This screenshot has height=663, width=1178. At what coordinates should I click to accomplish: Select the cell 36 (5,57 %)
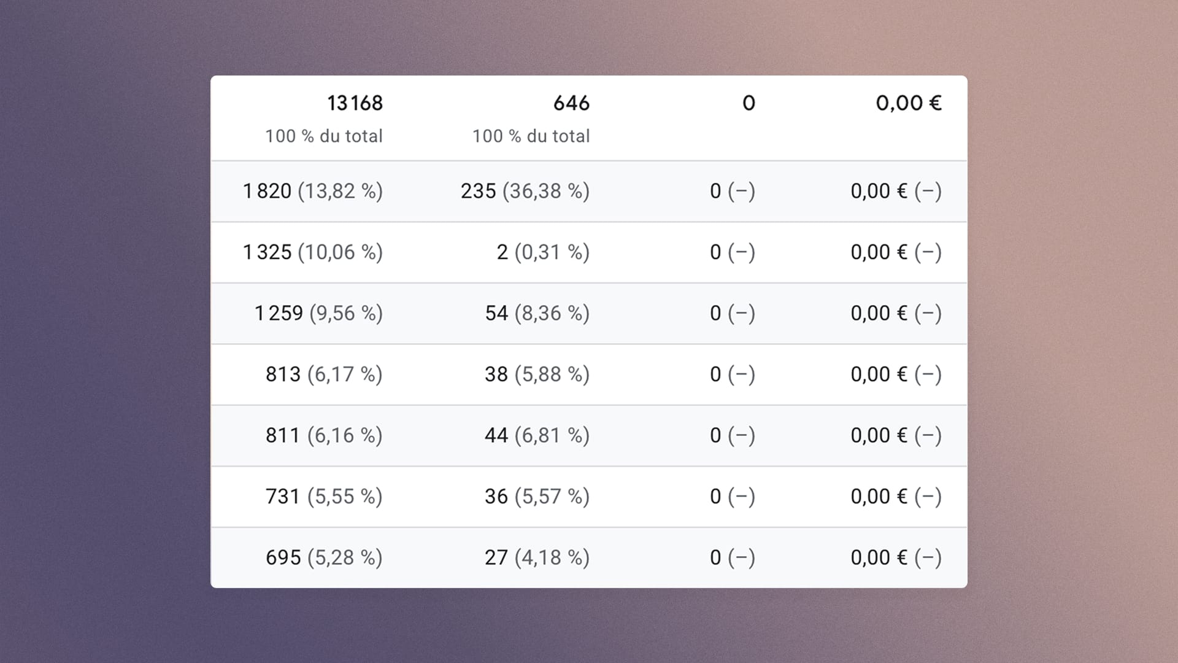537,496
